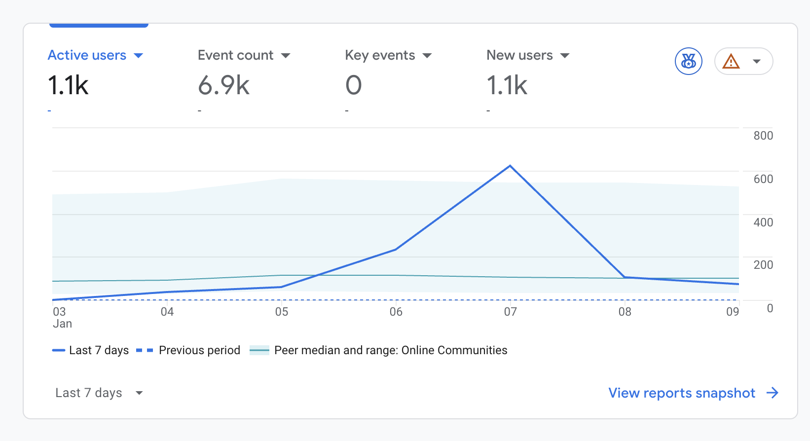This screenshot has height=441, width=810.
Task: Click the dashed Previous period legend marker
Action: pyautogui.click(x=145, y=350)
